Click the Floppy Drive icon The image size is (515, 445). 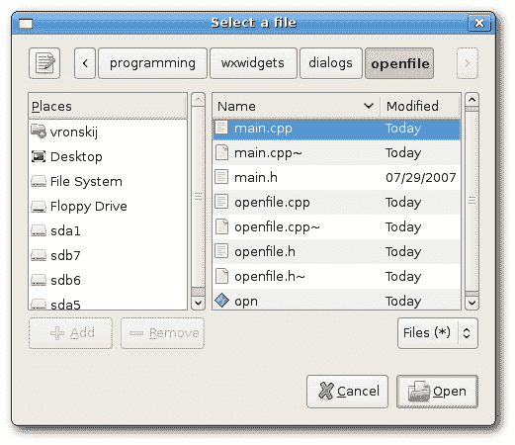point(39,207)
